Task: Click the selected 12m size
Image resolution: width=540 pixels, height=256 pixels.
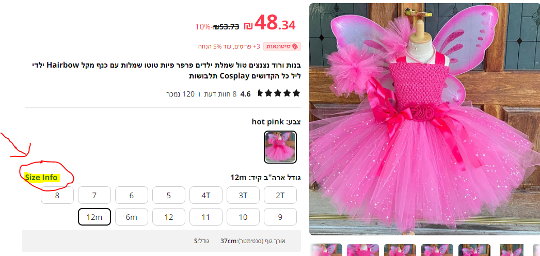Action: click(x=94, y=217)
